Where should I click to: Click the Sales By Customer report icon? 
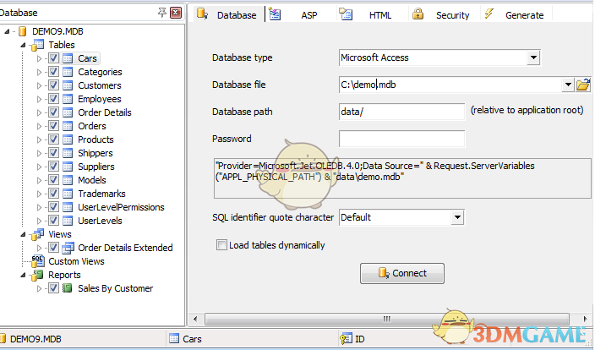67,288
